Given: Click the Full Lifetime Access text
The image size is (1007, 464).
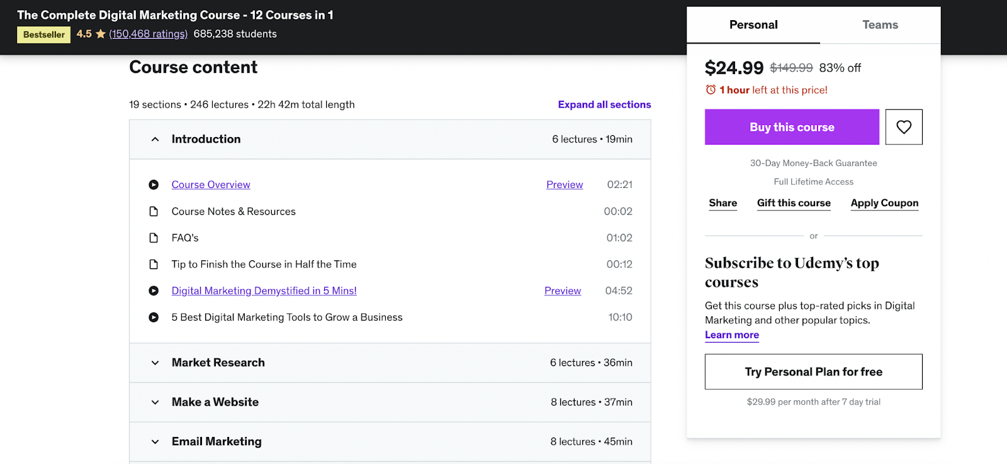Looking at the screenshot, I should click(x=814, y=182).
